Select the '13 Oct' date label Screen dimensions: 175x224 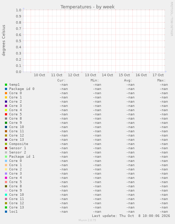[90, 75]
